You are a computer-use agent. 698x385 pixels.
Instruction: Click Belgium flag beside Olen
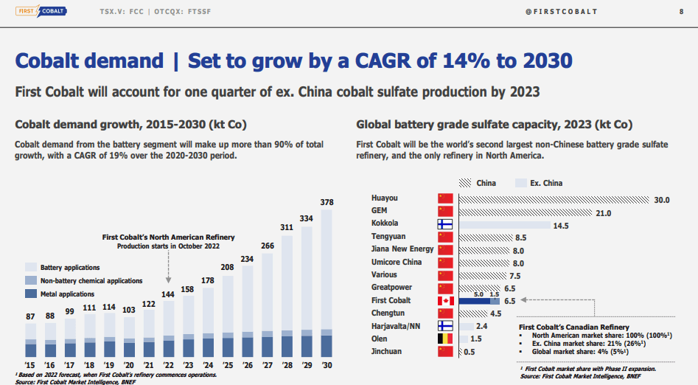445,339
